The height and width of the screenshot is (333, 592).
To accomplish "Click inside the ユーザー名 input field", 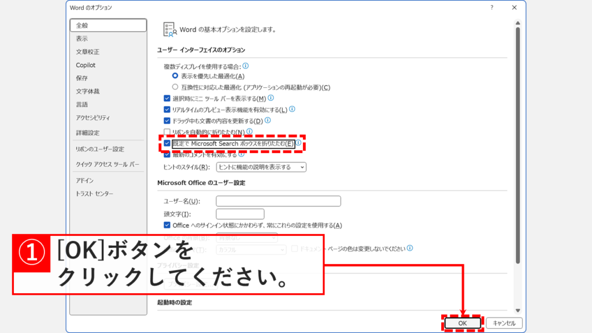I will click(x=277, y=201).
